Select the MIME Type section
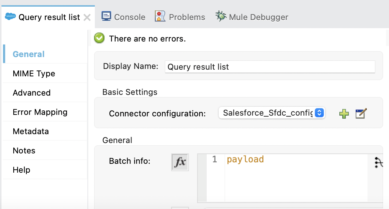 [34, 74]
